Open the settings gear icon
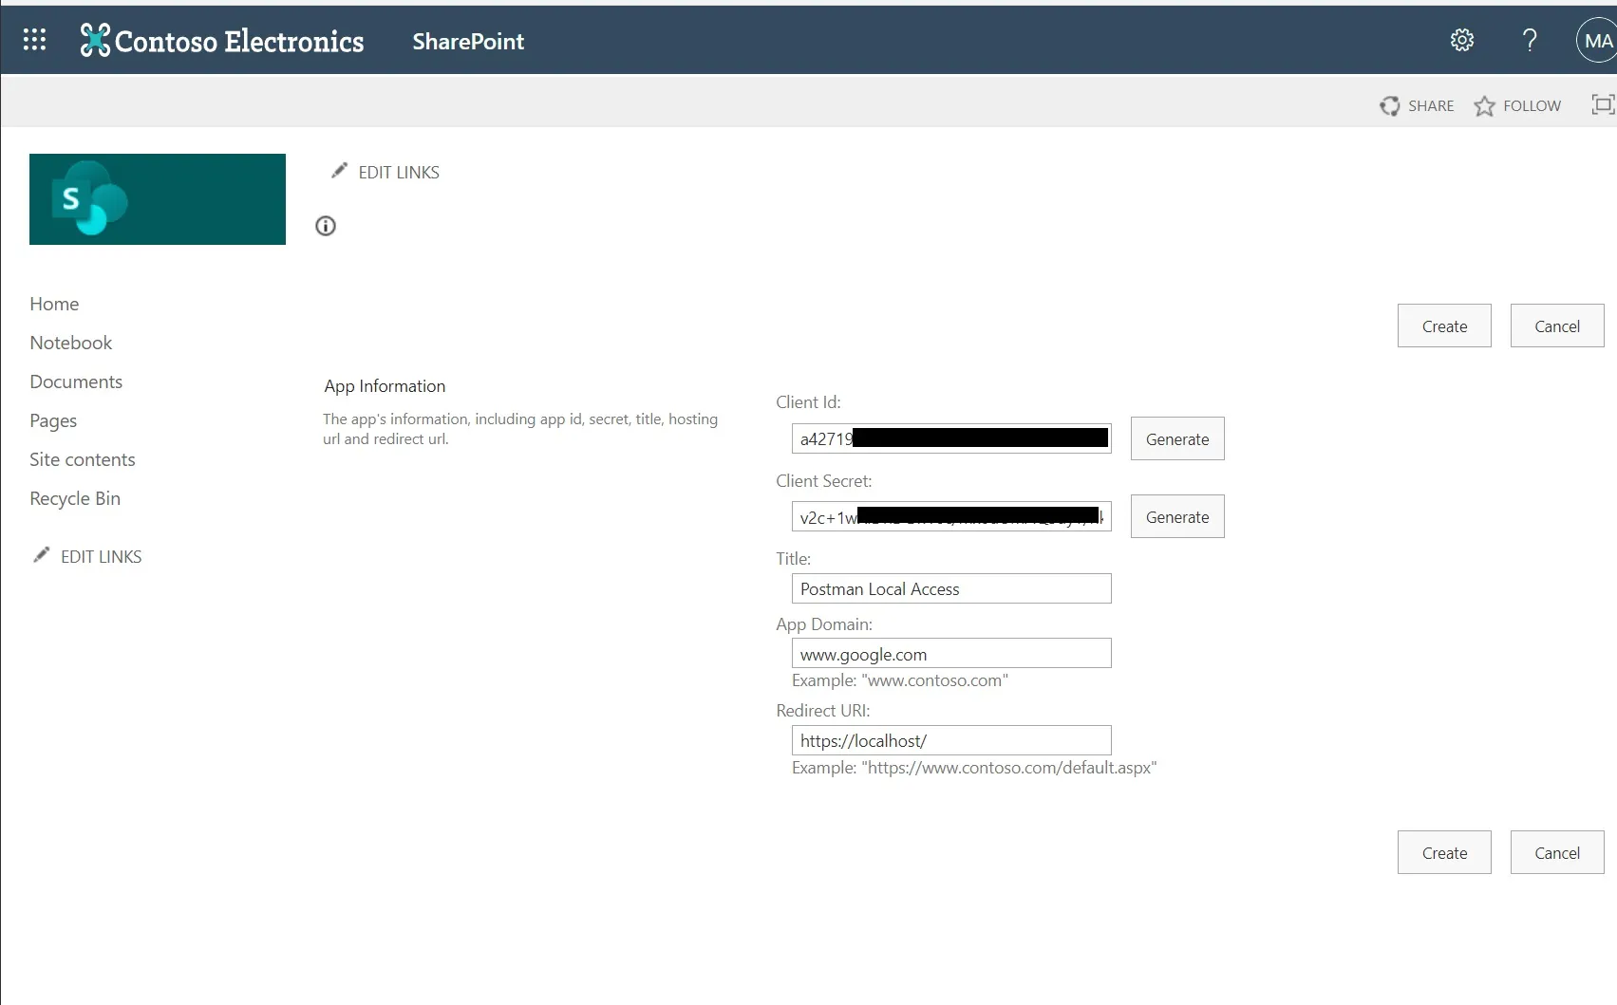The image size is (1617, 1005). 1461,40
